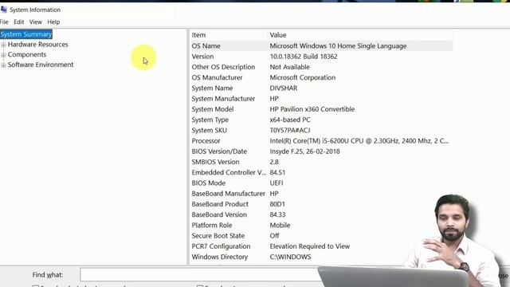
Task: Select System Manufacturer row label
Action: pos(223,98)
